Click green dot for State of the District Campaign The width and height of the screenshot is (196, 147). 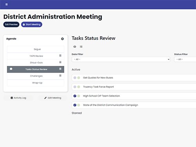pos(79,105)
